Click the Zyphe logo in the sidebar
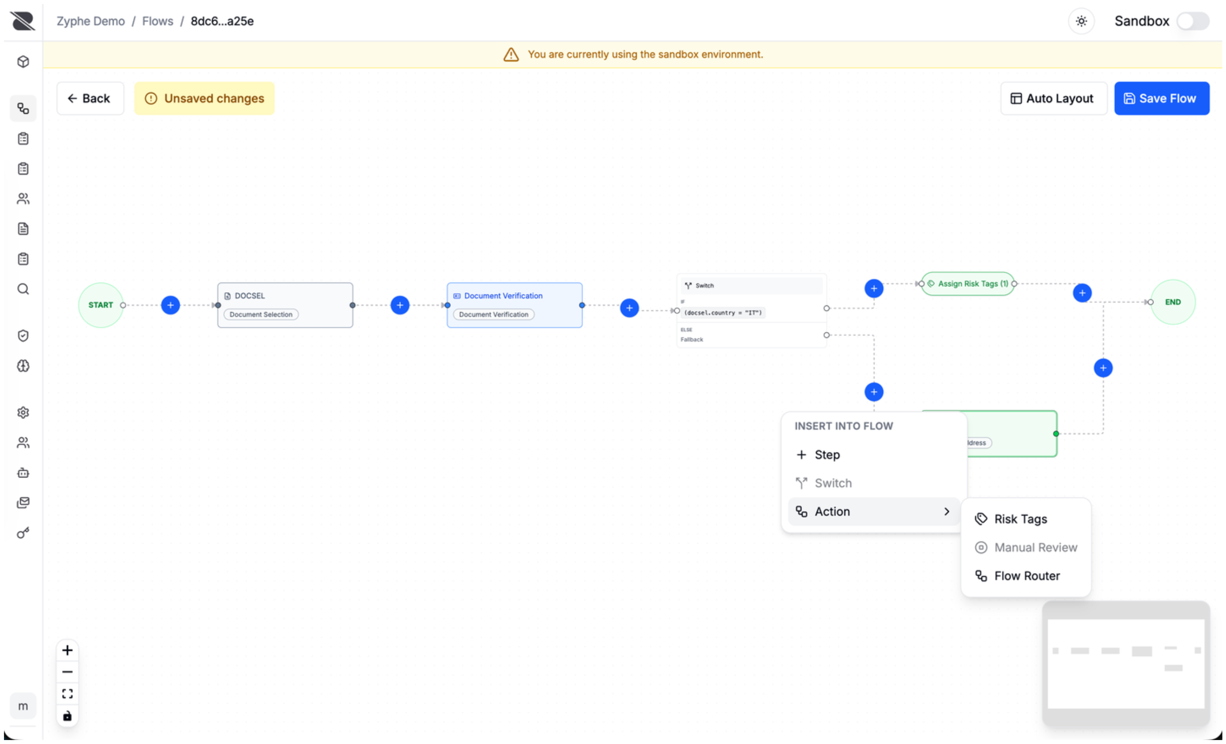 23,21
